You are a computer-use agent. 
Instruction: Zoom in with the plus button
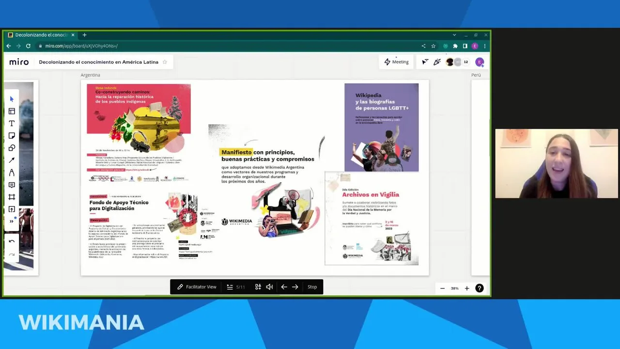tap(467, 288)
